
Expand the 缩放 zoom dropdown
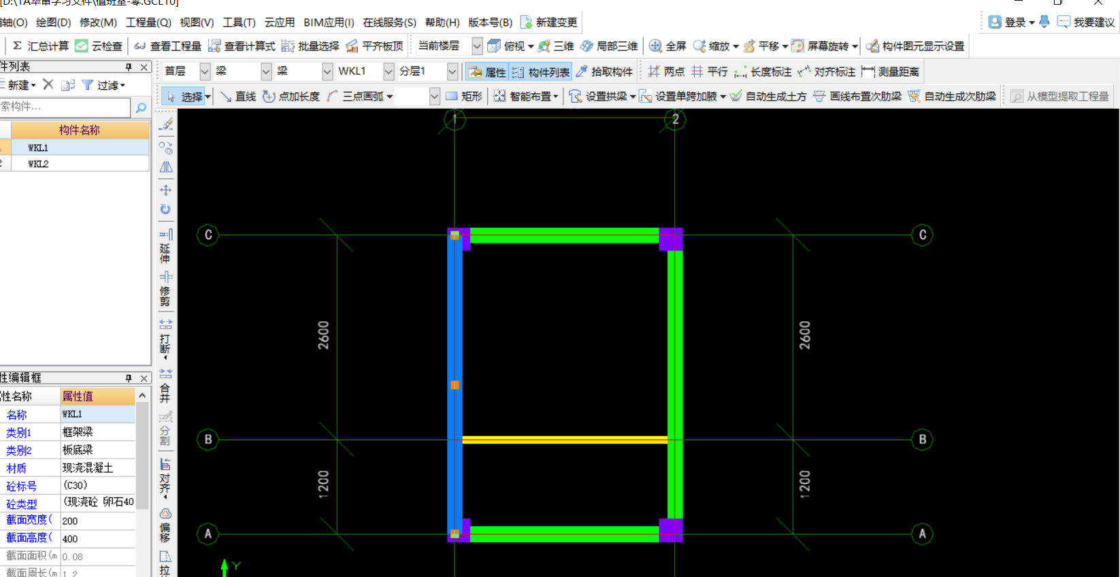point(736,46)
